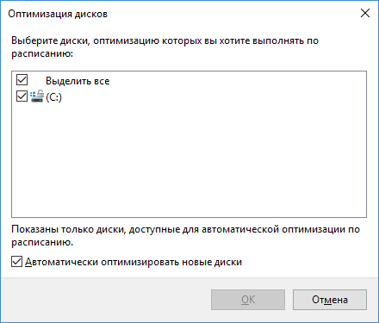Click the Отмена button
This screenshot has height=323, width=379.
point(330,300)
